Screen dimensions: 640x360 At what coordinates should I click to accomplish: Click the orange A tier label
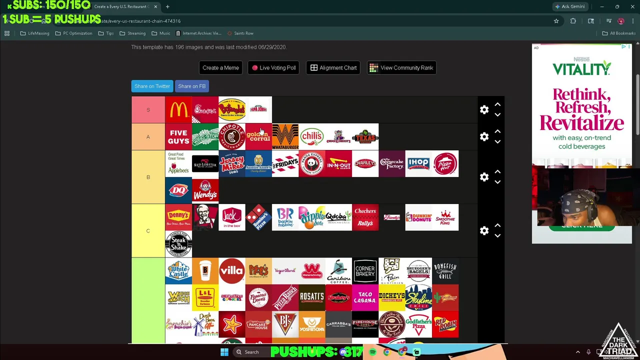[x=148, y=136]
